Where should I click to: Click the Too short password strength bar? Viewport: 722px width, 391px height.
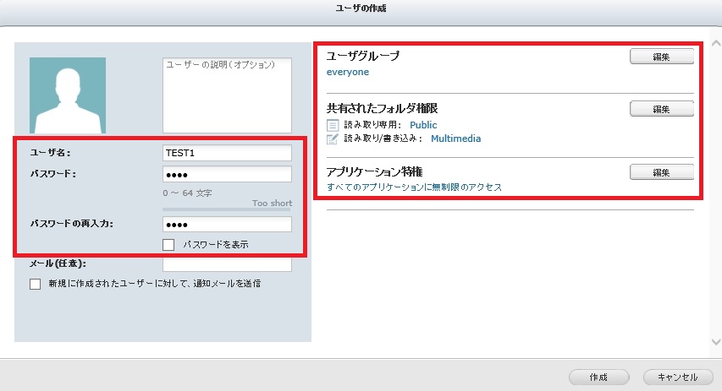pos(227,209)
